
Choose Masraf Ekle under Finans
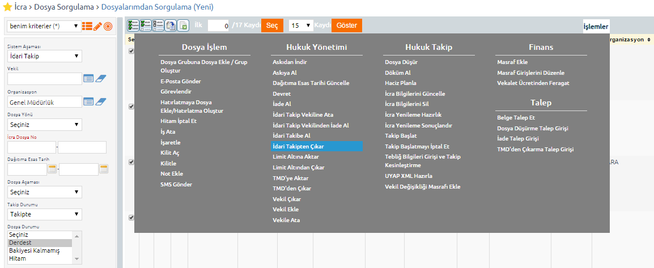click(x=513, y=62)
